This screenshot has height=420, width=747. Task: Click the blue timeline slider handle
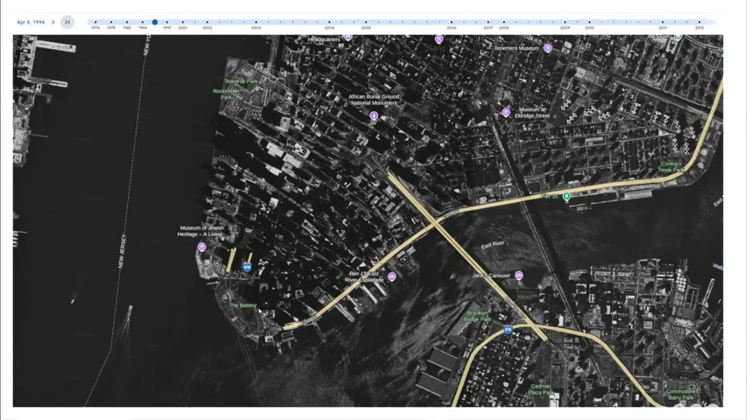(155, 22)
